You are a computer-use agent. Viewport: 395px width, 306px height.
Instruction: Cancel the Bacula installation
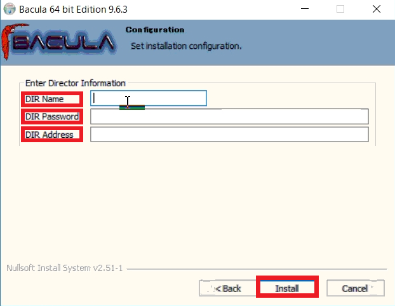point(356,288)
